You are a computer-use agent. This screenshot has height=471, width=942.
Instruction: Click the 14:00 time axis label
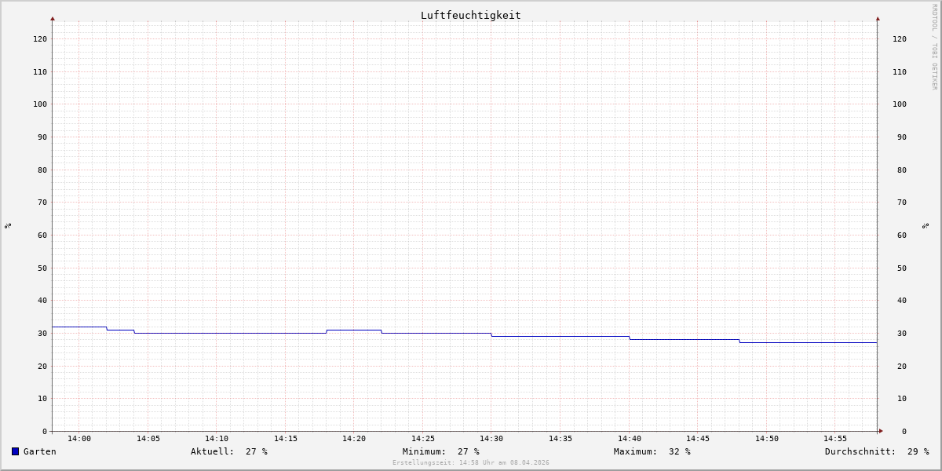[79, 439]
